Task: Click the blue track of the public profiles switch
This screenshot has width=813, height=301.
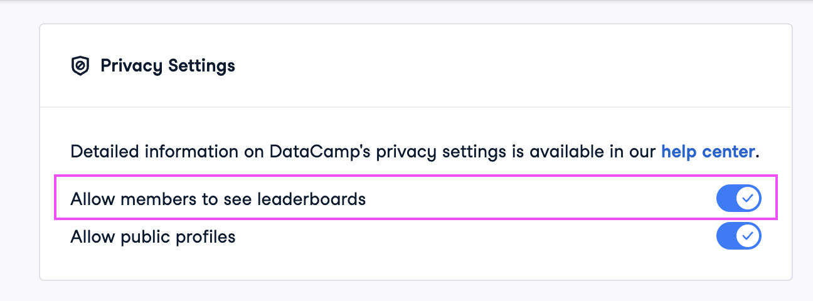Action: coord(726,236)
